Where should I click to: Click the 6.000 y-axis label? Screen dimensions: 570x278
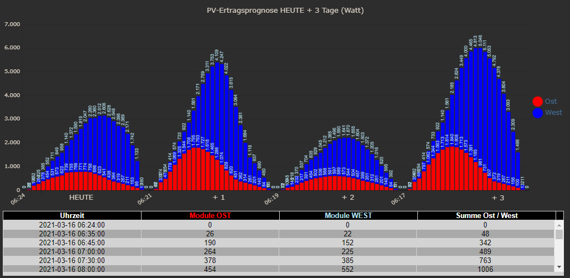coord(12,48)
